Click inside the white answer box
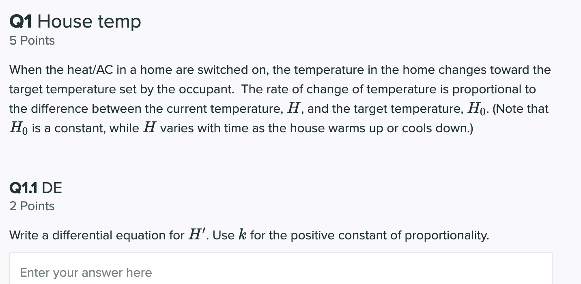 (280, 270)
